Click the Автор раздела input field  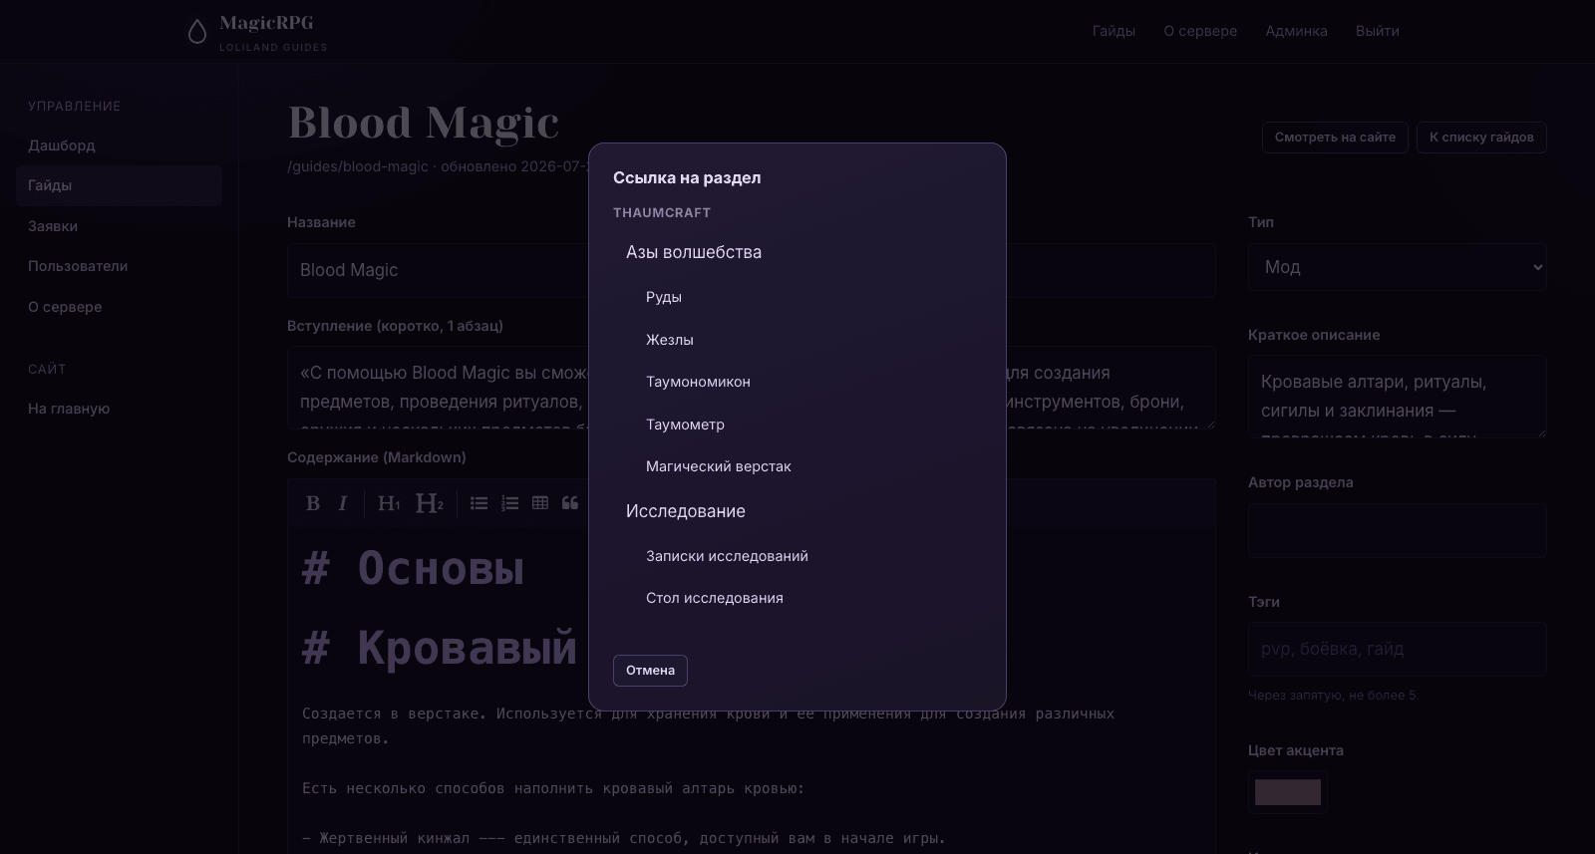(x=1397, y=530)
